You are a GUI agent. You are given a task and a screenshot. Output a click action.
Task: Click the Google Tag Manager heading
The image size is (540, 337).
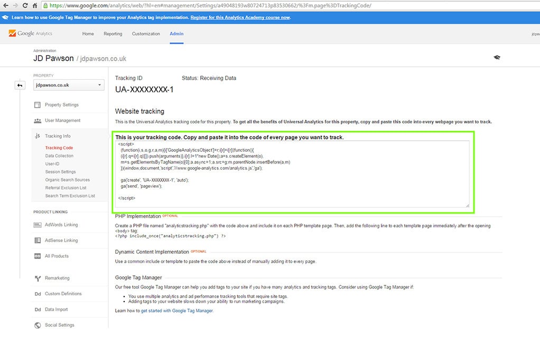(138, 277)
